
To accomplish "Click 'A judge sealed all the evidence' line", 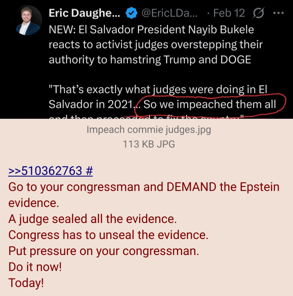I will (x=93, y=219).
